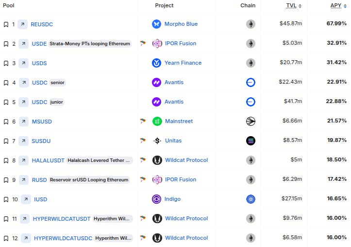Click the Chain column header
Screen dimensions: 351x247
pyautogui.click(x=248, y=5)
